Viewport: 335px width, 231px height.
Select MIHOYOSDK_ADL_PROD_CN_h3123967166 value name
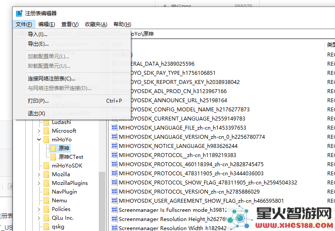[x=173, y=91]
